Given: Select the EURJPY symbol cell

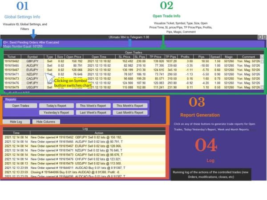Looking at the screenshot, I should coord(32,70).
